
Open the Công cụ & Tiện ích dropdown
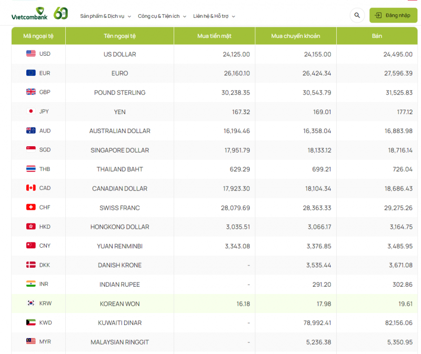(x=162, y=16)
